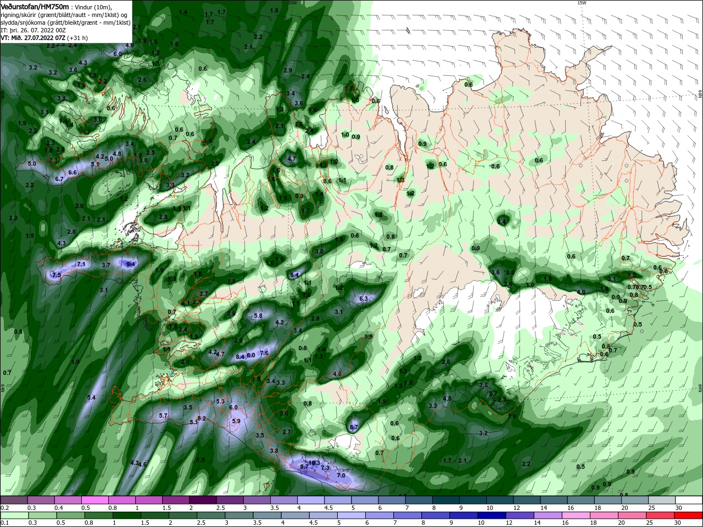
Task: Click the white swatch past 30 in the upper legend row
Action: point(689,500)
